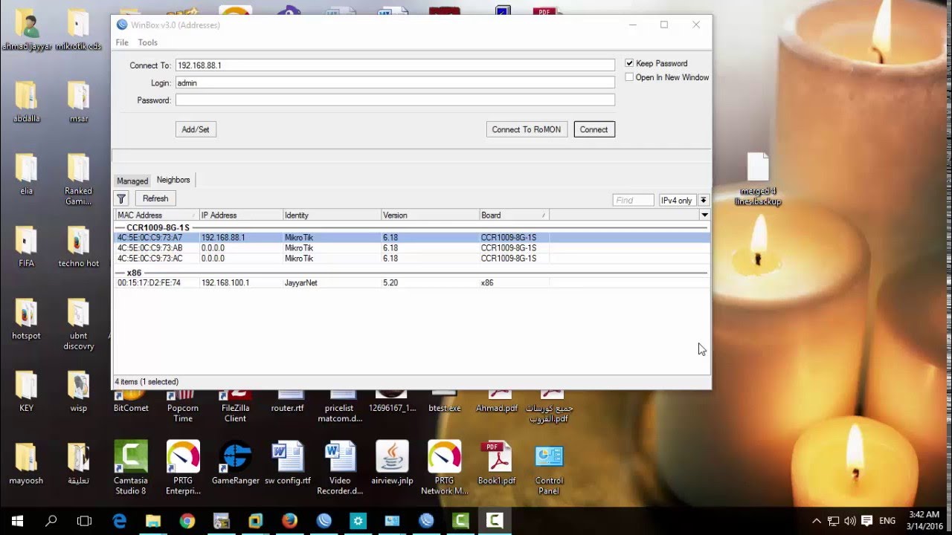Open the ubnt discovry folder
Screen dimensions: 952x535
click(78, 324)
